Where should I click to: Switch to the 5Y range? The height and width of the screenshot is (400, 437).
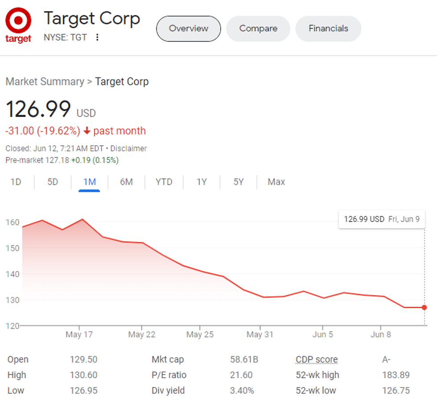tap(239, 182)
